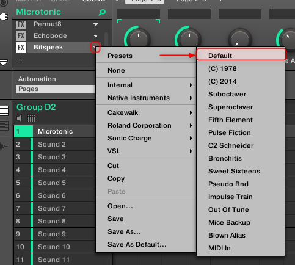Open the Permut8 plug-in dropdown arrow
The image size is (295, 265).
point(95,24)
